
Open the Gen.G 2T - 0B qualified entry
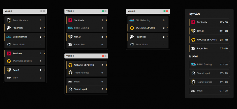coord(209,31)
